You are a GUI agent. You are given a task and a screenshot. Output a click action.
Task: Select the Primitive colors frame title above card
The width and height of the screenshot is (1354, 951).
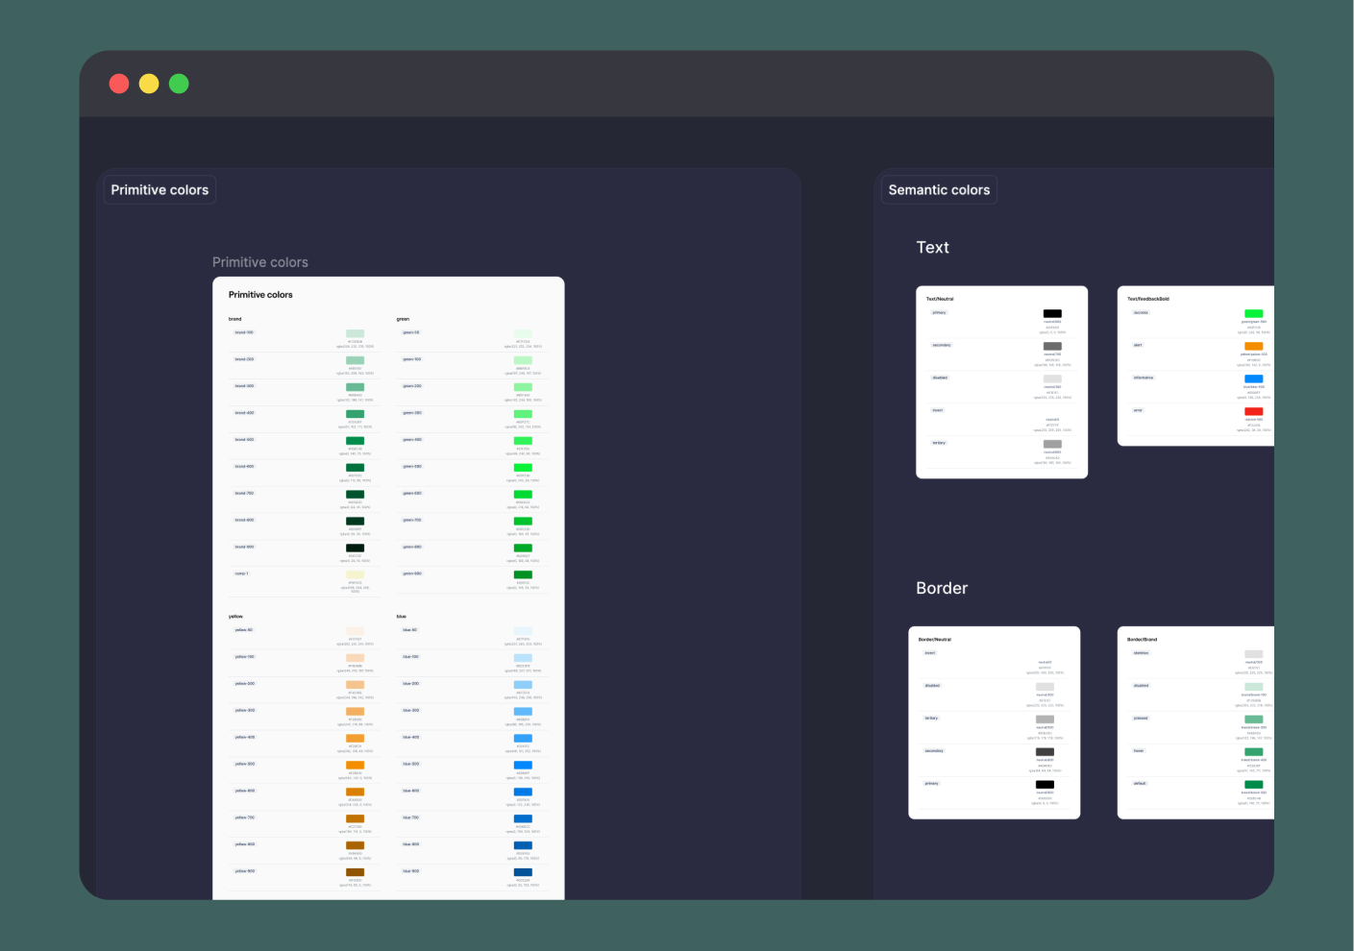point(260,262)
